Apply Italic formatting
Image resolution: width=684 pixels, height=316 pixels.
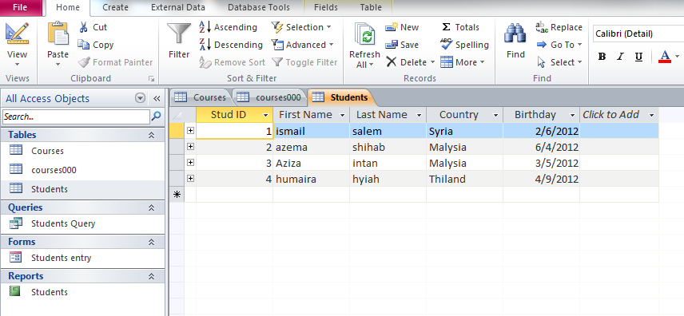[620, 57]
